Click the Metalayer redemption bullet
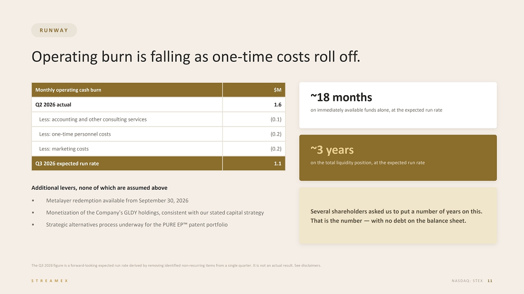Image resolution: width=524 pixels, height=294 pixels. [x=117, y=201]
